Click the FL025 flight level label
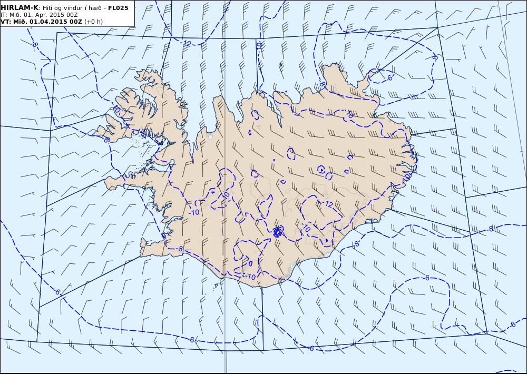 (x=118, y=8)
